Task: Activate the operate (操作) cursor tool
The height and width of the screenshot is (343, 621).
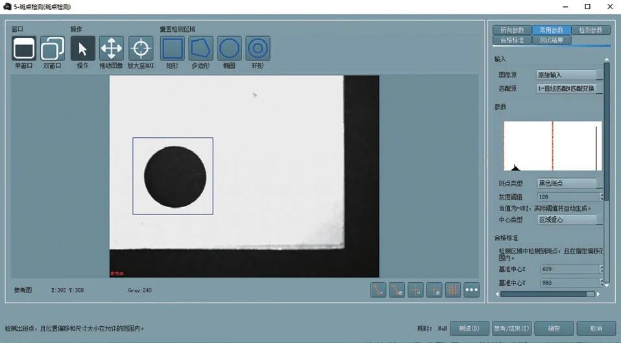Action: click(83, 48)
